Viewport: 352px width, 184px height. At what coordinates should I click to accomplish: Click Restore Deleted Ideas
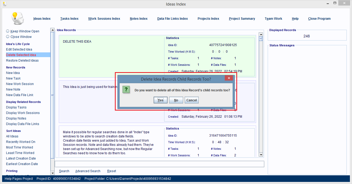[22, 61]
